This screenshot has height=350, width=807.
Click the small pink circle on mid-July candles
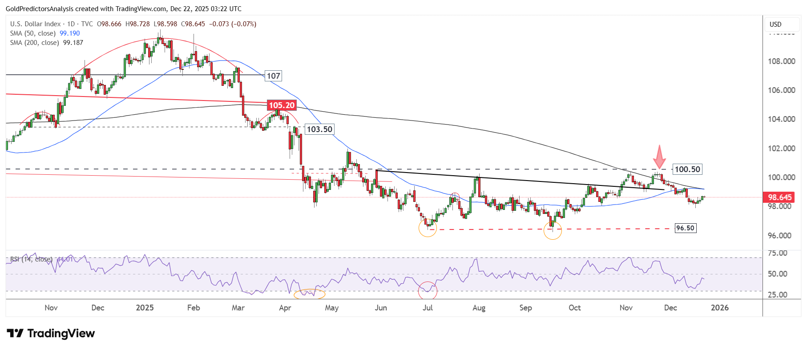455,196
